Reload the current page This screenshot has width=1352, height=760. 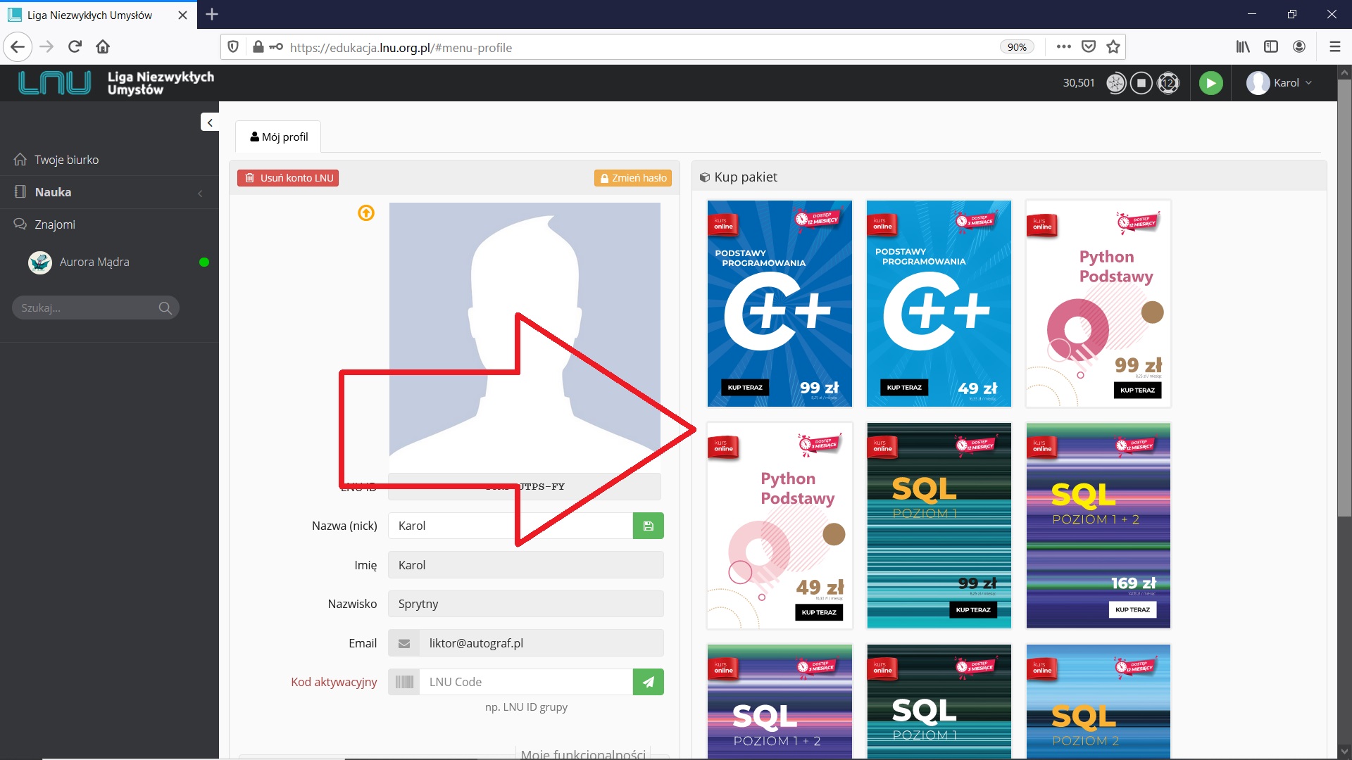[75, 47]
